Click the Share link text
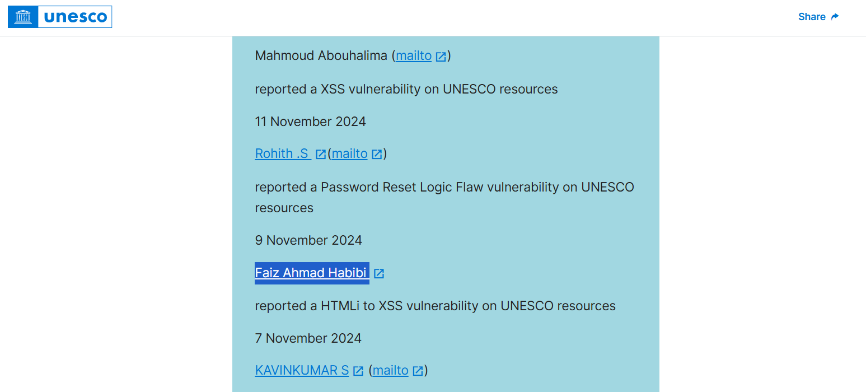Image resolution: width=866 pixels, height=392 pixels. tap(811, 17)
